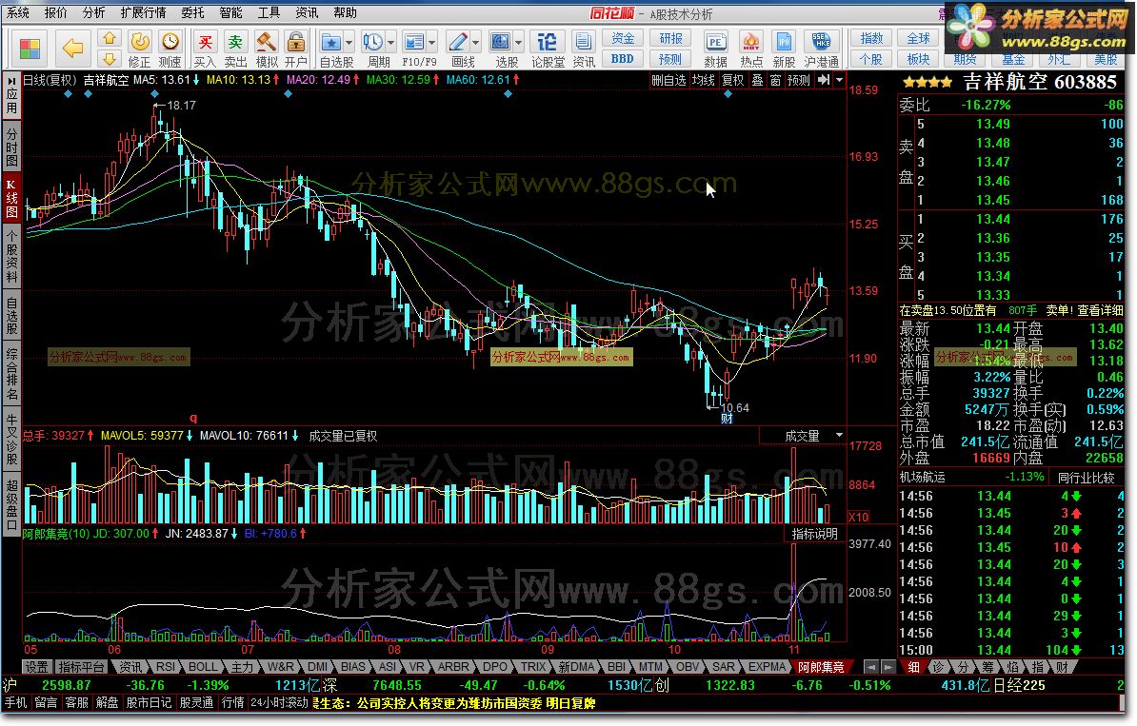The height and width of the screenshot is (726, 1137).
Task: Click the colorful four-square home icon
Action: pyautogui.click(x=30, y=49)
